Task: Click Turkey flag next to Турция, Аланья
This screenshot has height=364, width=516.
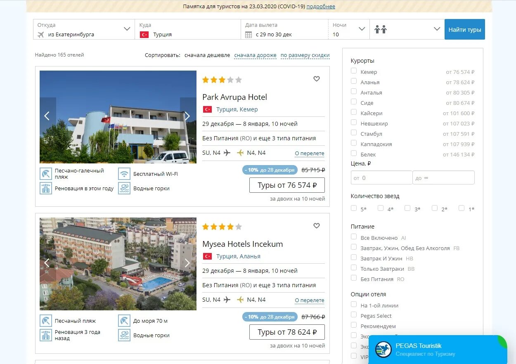Action: point(207,256)
